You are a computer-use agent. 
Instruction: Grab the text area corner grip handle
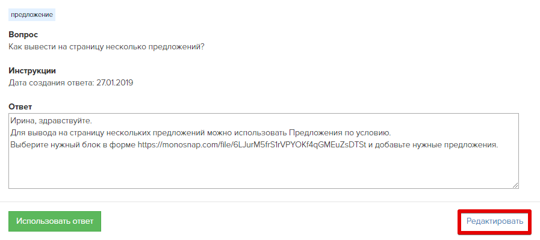pyautogui.click(x=515, y=185)
